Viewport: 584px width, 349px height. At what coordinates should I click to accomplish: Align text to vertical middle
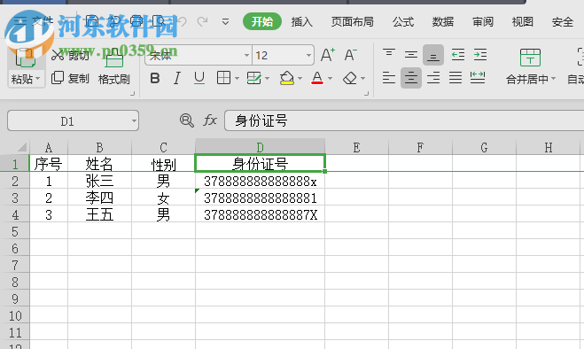click(x=411, y=55)
